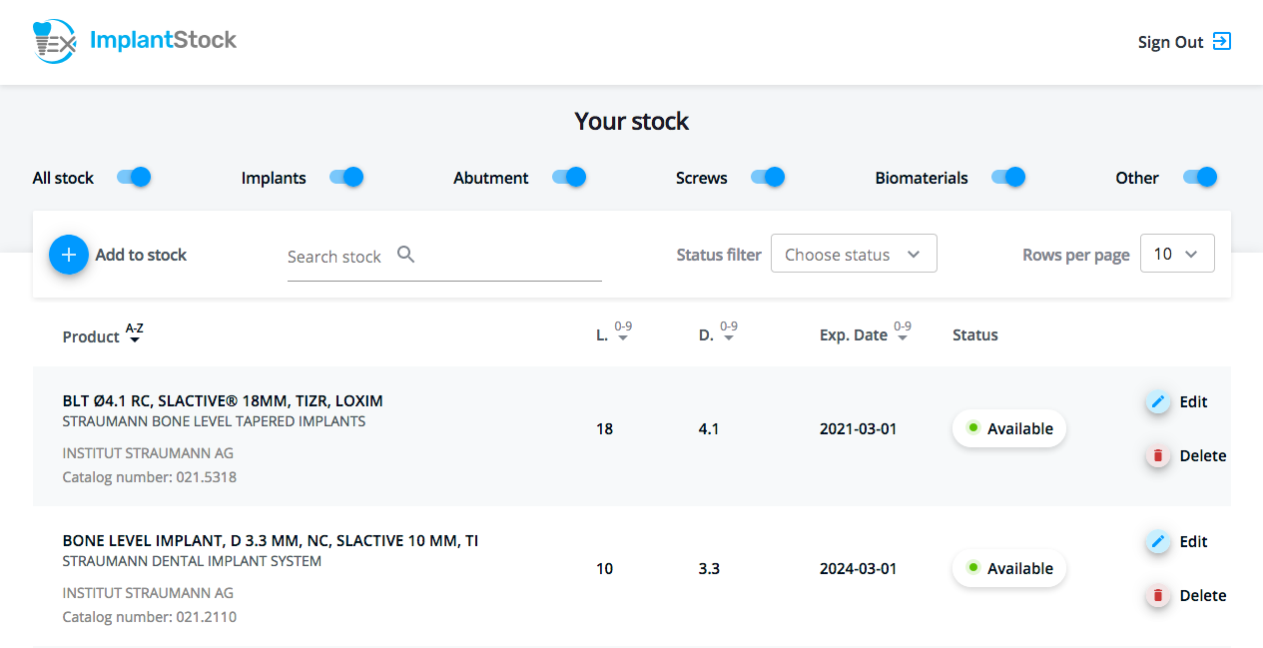Viewport: 1263px width, 648px height.
Task: Toggle the Screws switch
Action: (x=768, y=177)
